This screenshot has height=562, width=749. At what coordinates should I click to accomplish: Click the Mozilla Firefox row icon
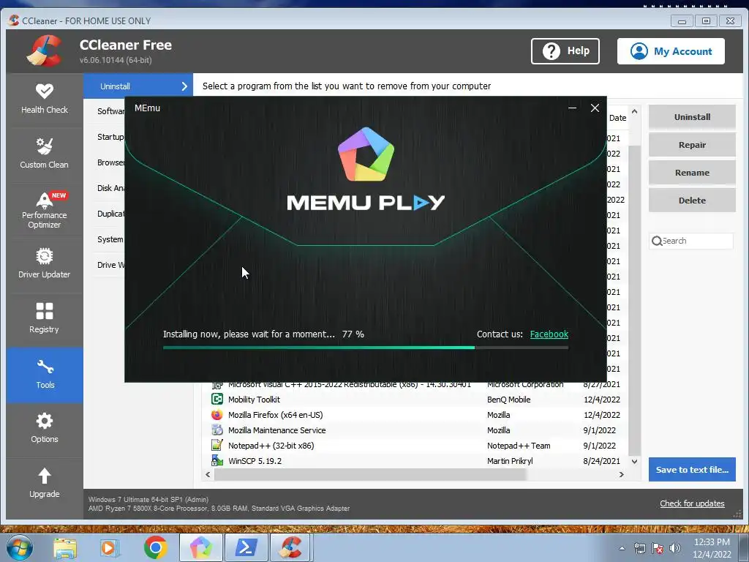[x=217, y=414]
